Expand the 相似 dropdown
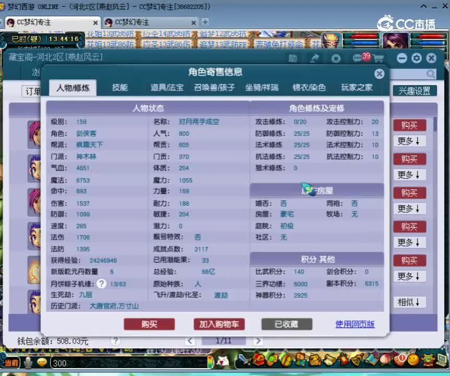This screenshot has width=450, height=376. coord(409,302)
